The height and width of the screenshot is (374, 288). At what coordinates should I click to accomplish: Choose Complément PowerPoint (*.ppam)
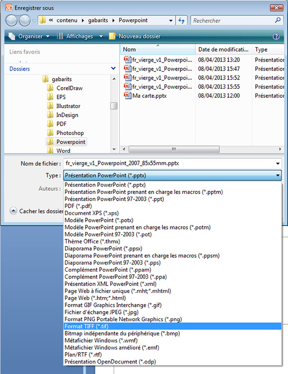point(172,270)
